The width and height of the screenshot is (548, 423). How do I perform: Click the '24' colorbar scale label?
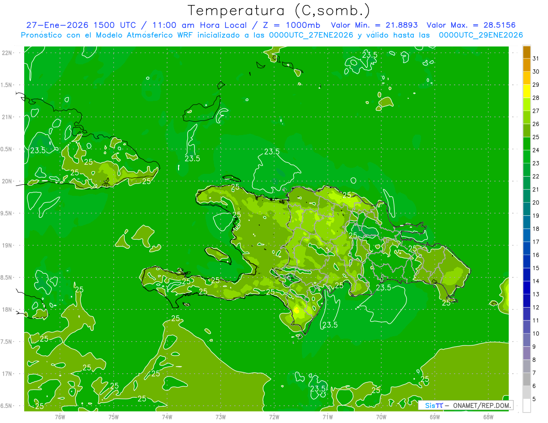click(x=536, y=150)
